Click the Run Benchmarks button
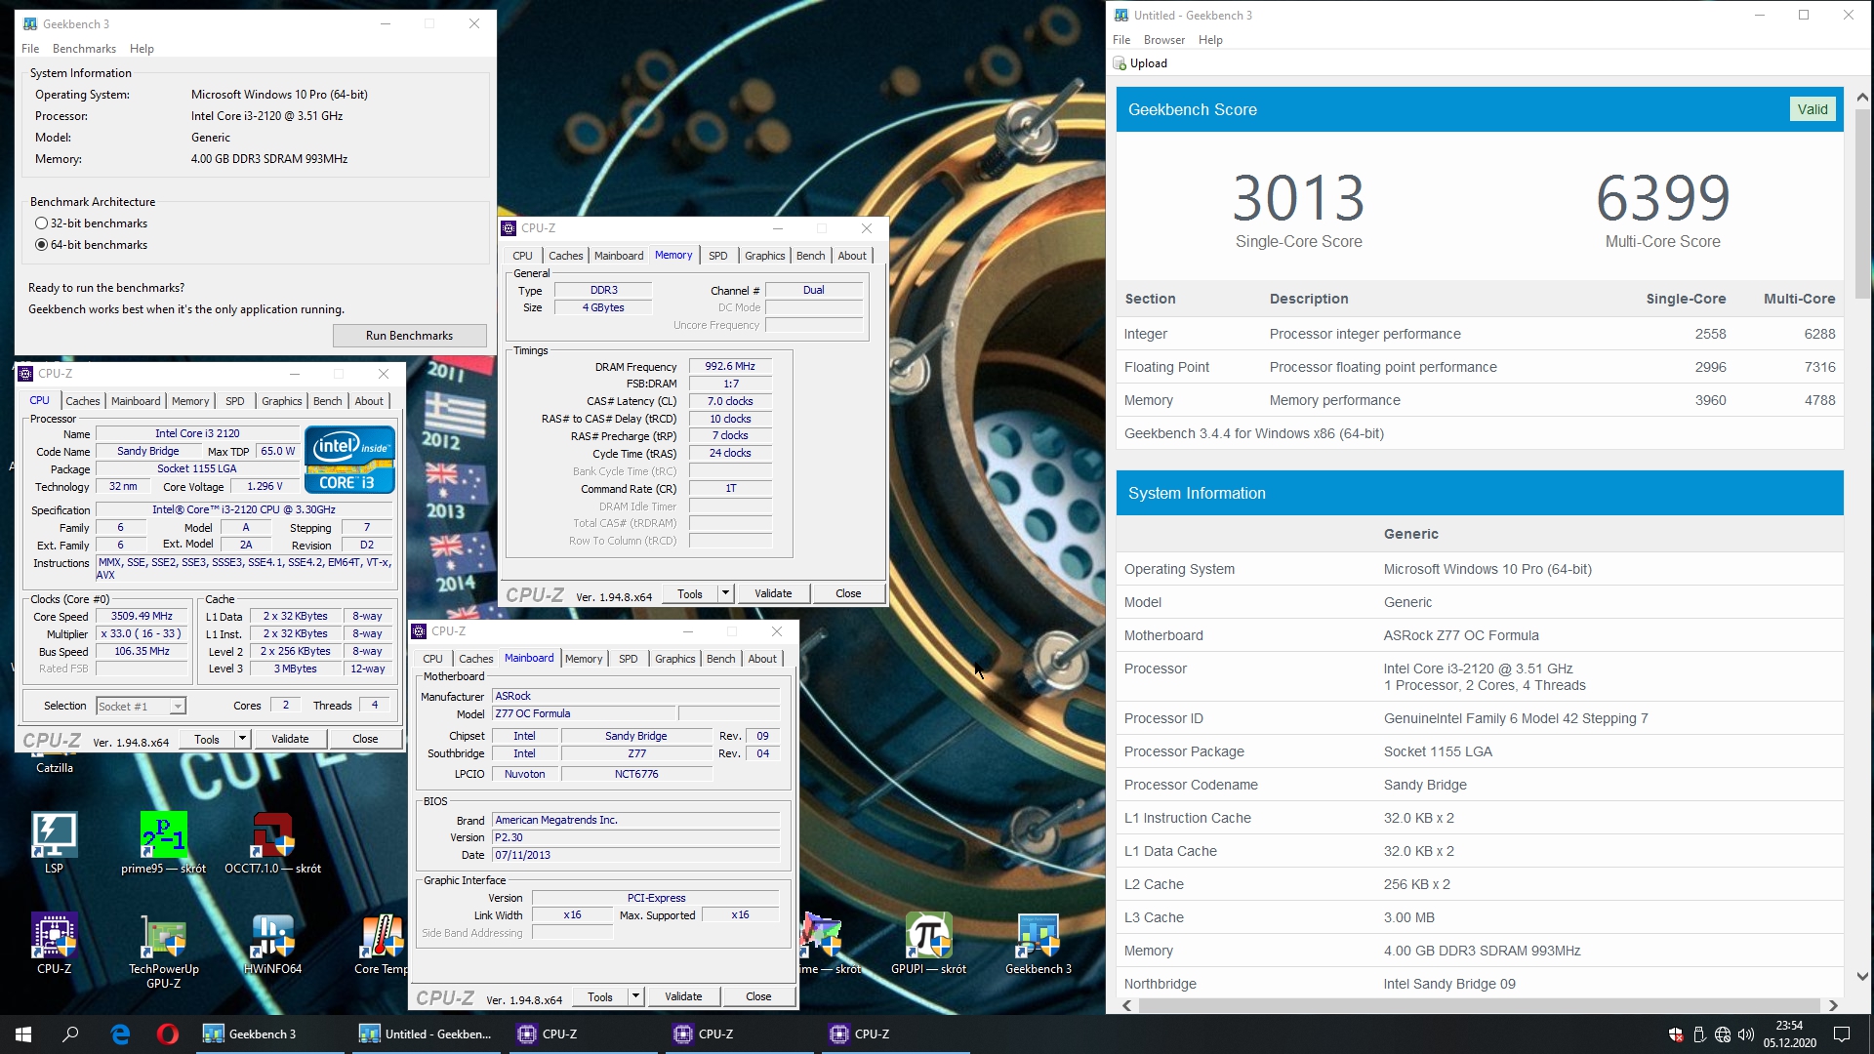Viewport: 1874px width, 1054px height. (409, 336)
